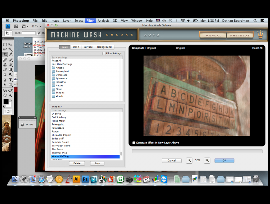Select the Move tool
270x204 pixels.
click(10, 44)
